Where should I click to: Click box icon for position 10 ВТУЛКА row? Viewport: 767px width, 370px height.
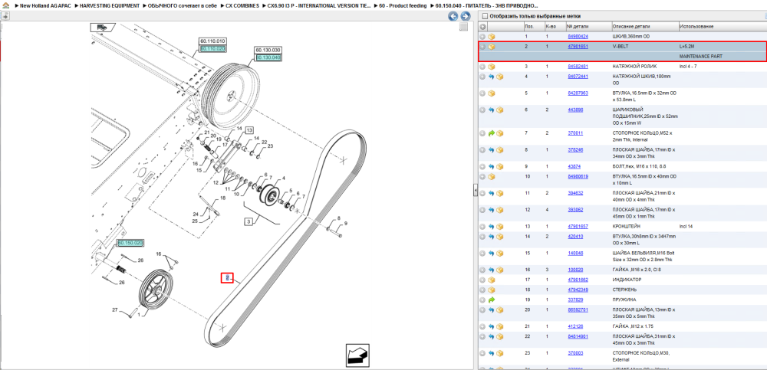pyautogui.click(x=492, y=176)
